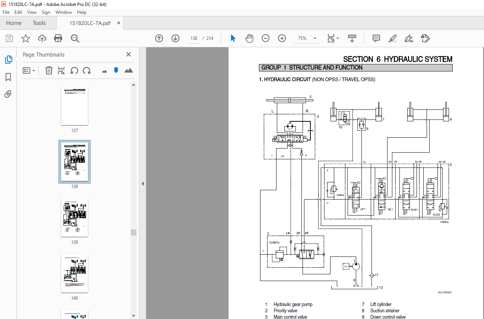
Task: Save the file with the floppy disk icon
Action: (x=9, y=38)
